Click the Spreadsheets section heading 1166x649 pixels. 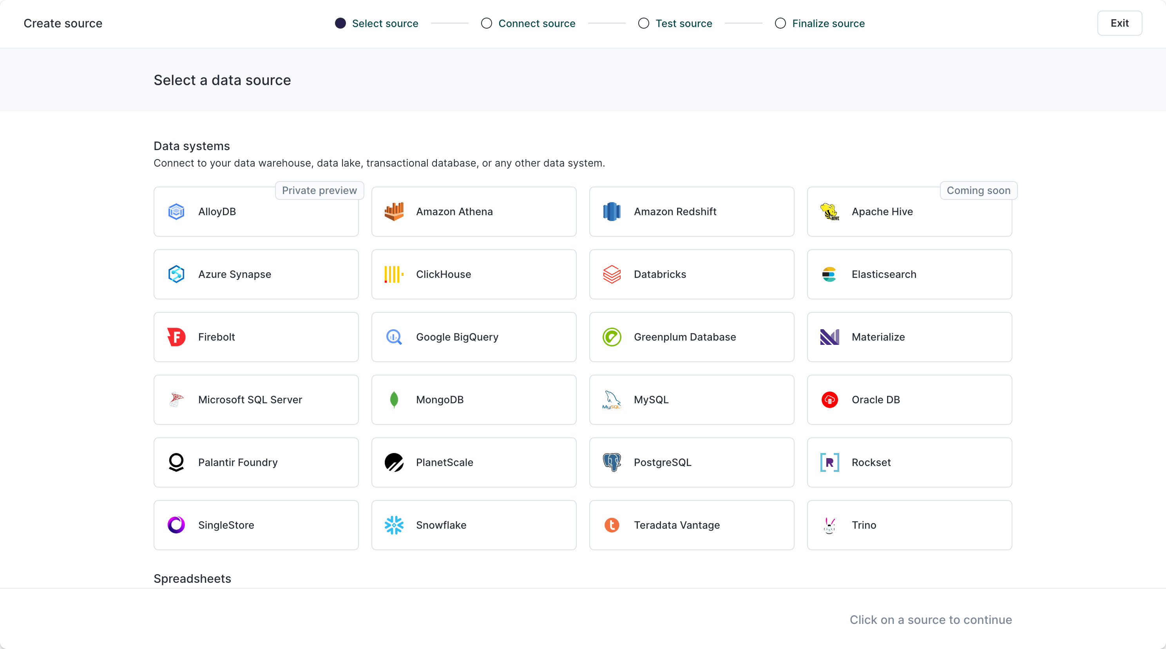coord(192,579)
